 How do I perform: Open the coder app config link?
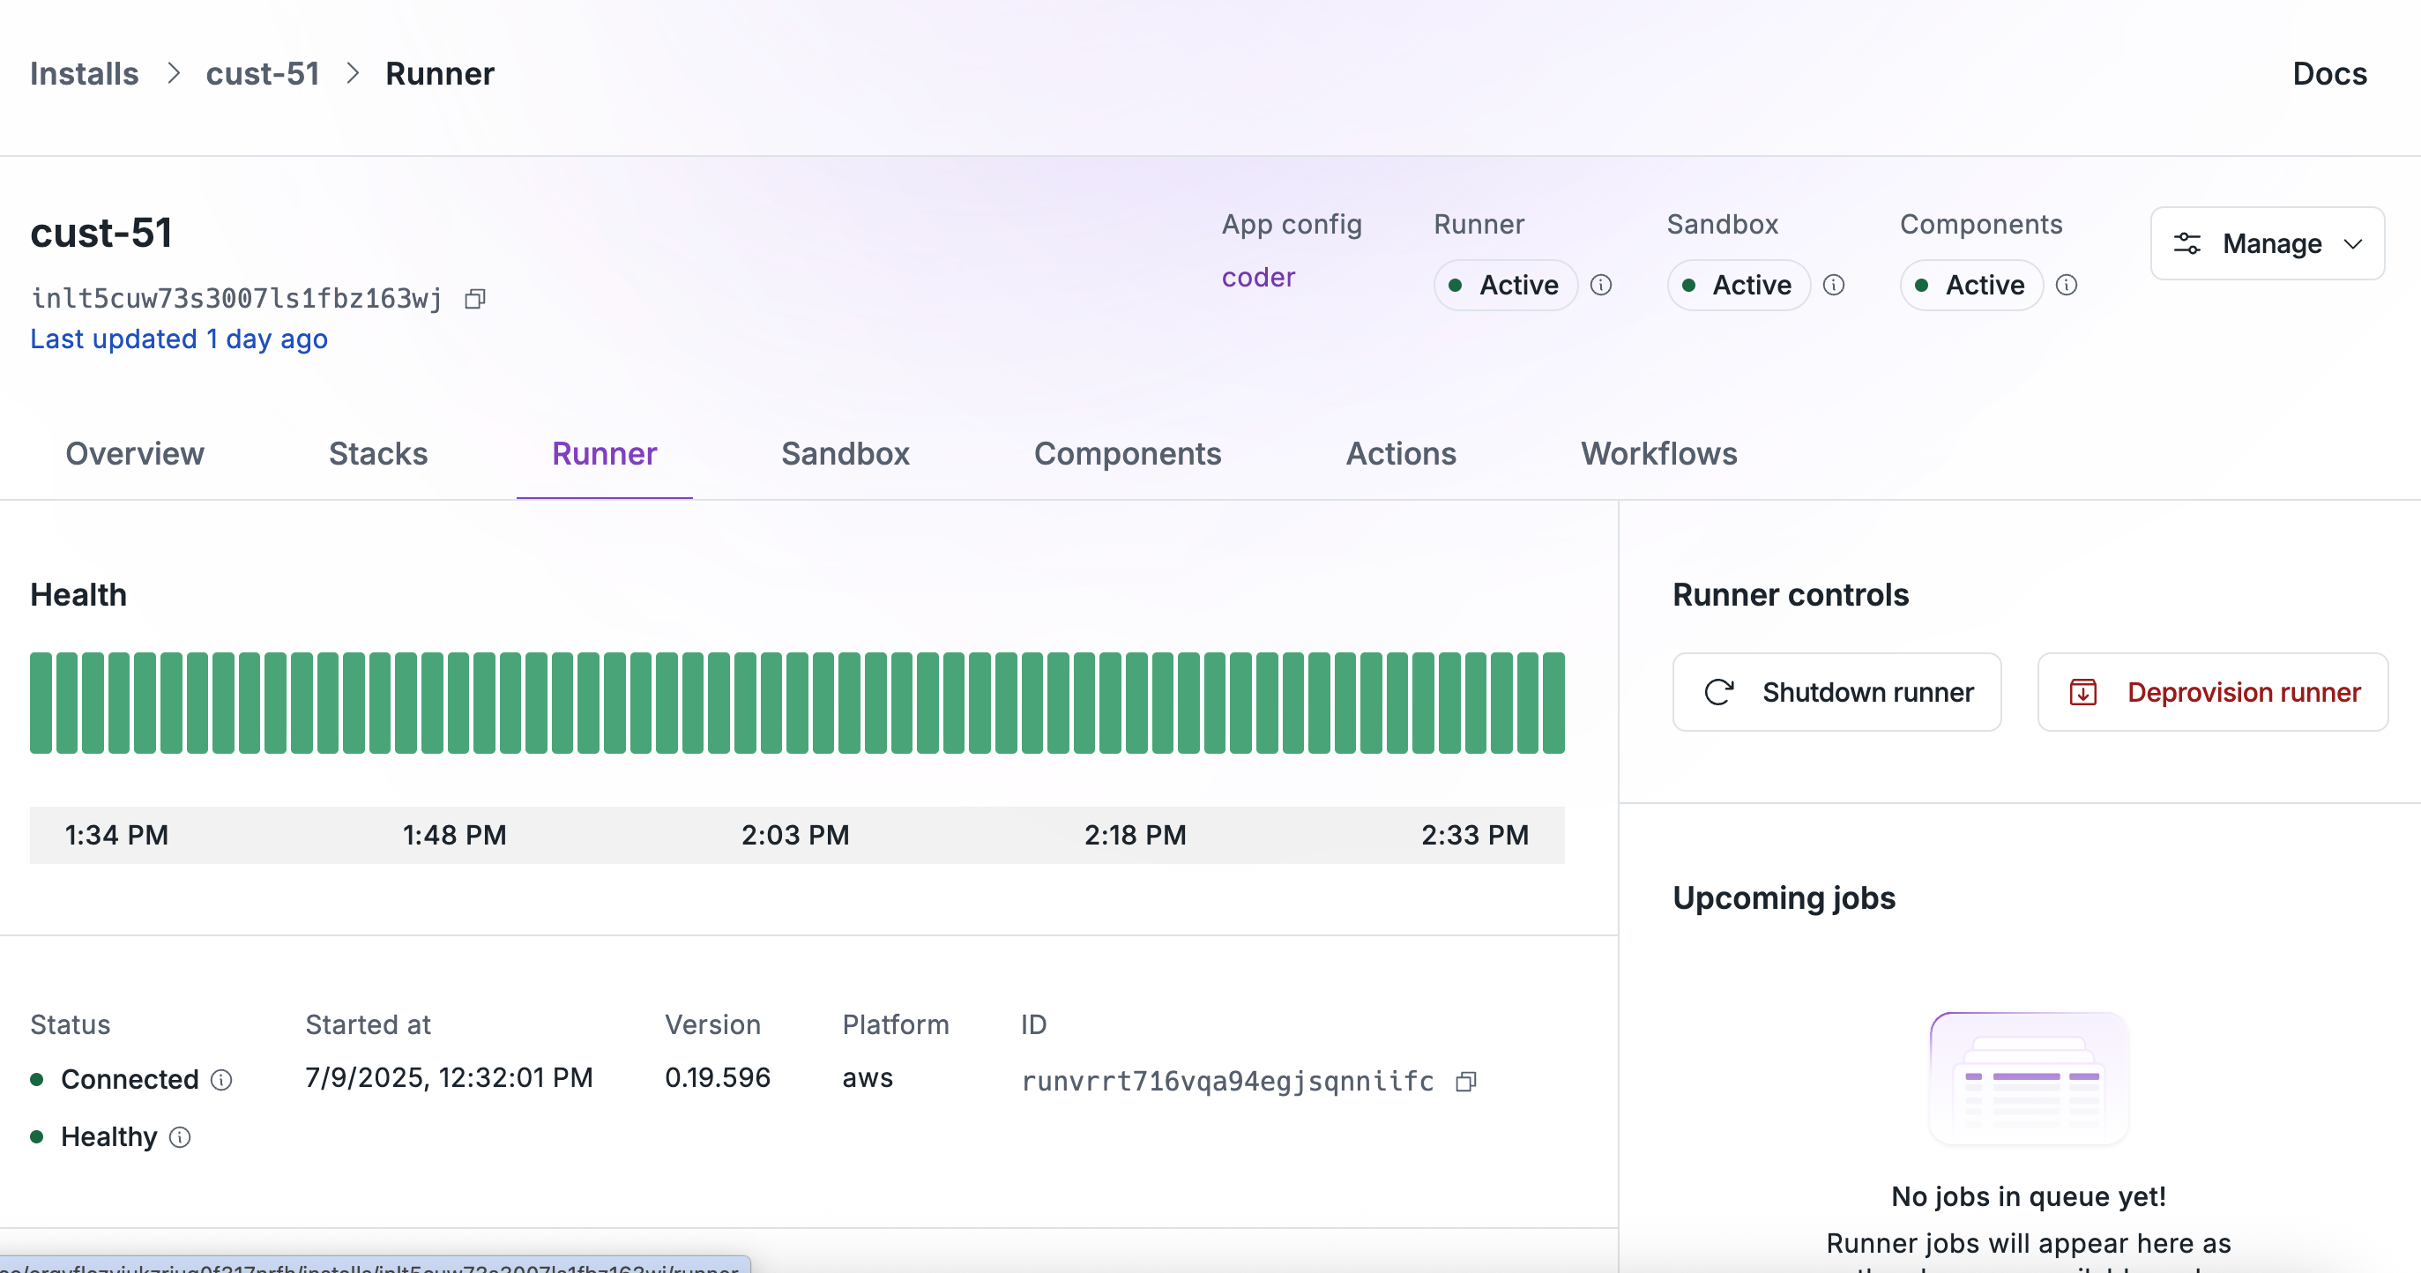tap(1257, 277)
